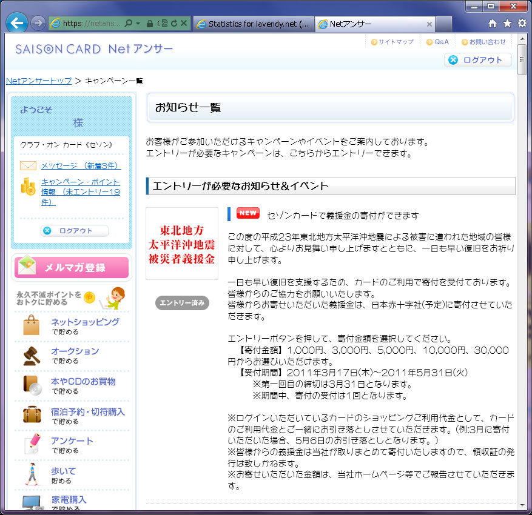Screen dimensions: 532x515
Task: Click the vertical scrollbar up arrow
Action: 522,39
